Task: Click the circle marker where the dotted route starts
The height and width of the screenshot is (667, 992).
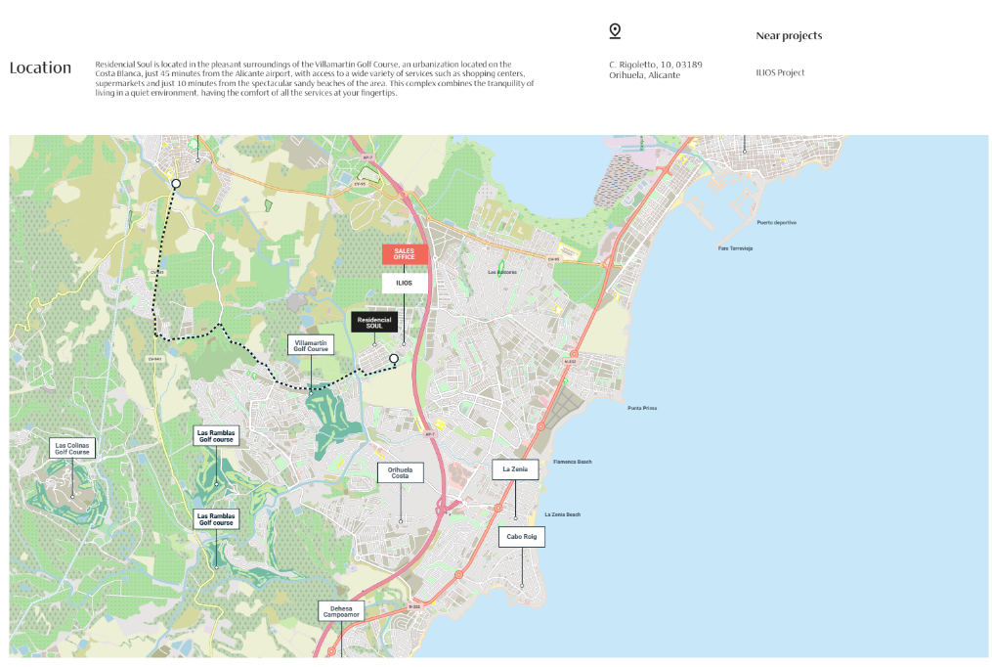Action: (176, 183)
